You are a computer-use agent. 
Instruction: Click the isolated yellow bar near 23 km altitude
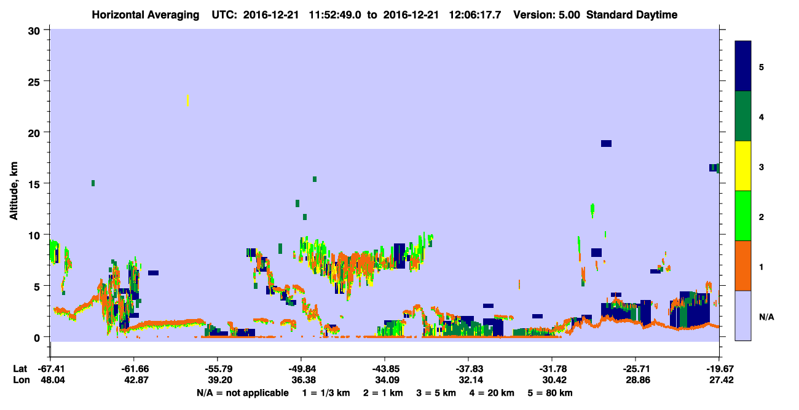click(x=187, y=100)
